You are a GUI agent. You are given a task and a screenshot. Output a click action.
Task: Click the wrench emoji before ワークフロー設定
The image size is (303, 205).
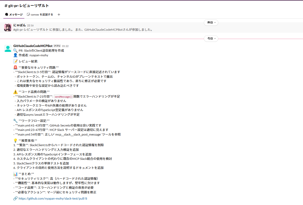tap(16, 121)
